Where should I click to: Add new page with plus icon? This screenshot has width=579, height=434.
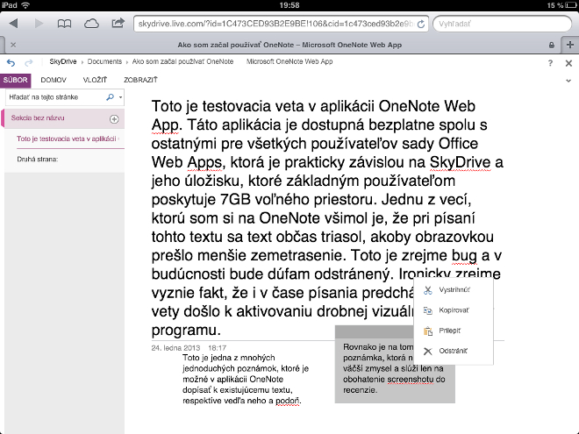(x=114, y=119)
